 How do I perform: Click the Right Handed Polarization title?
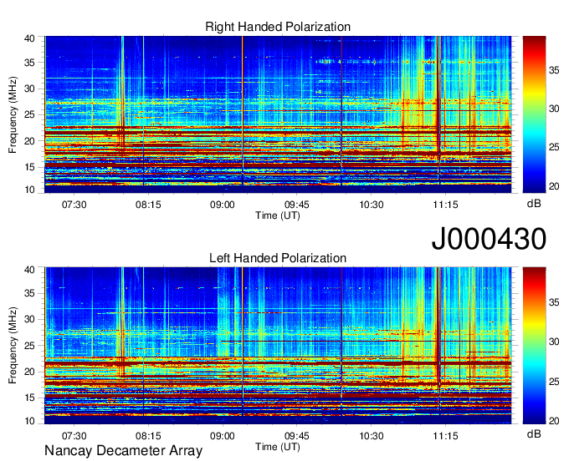pos(278,27)
